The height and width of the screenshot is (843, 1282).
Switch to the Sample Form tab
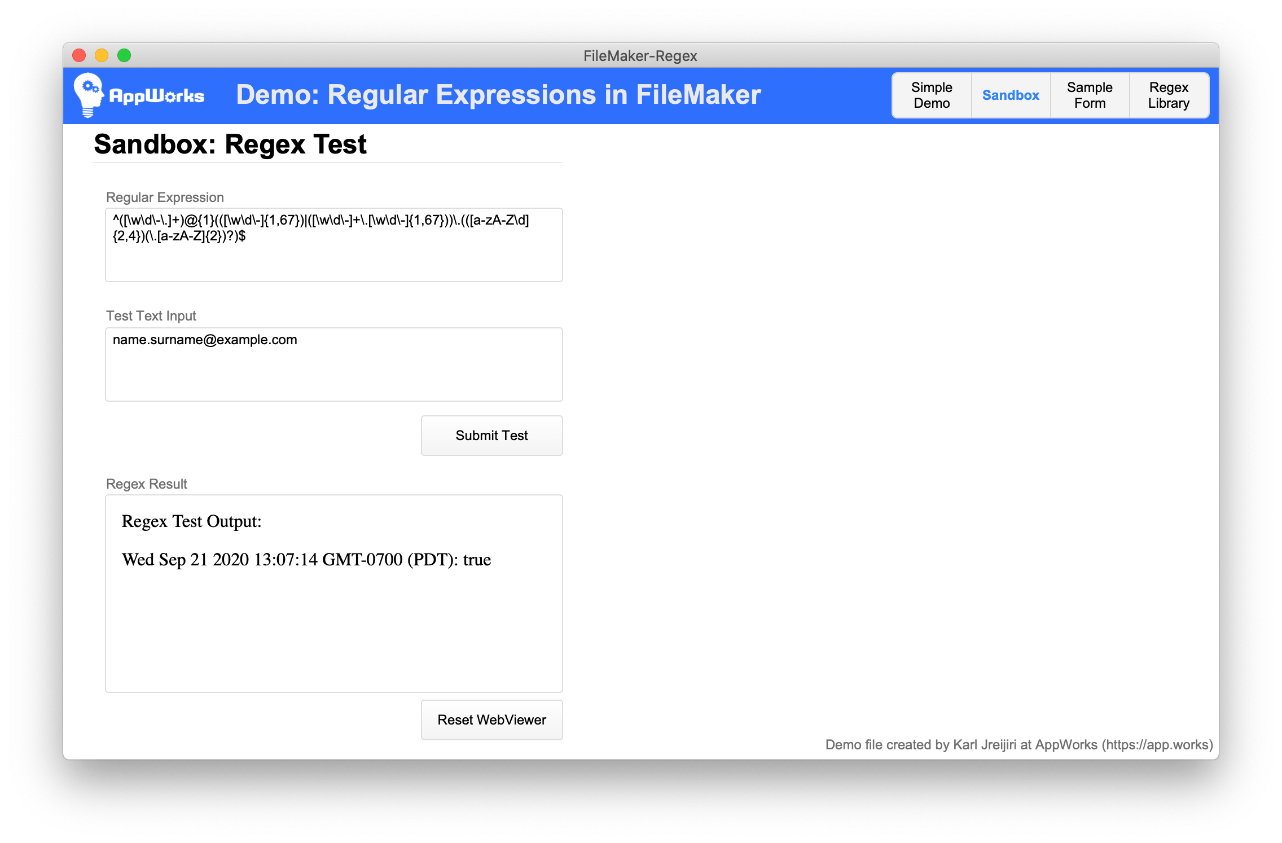[x=1090, y=95]
